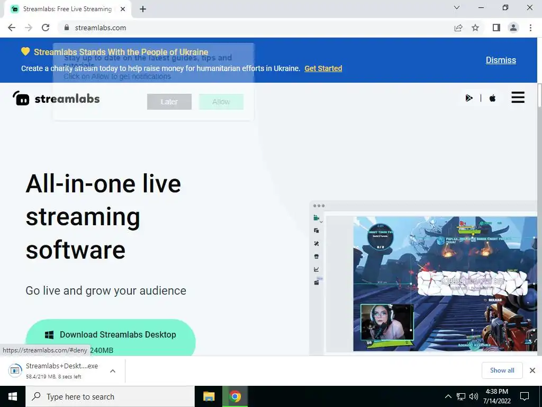Open the network status tray icon
The height and width of the screenshot is (407, 542).
click(x=461, y=396)
